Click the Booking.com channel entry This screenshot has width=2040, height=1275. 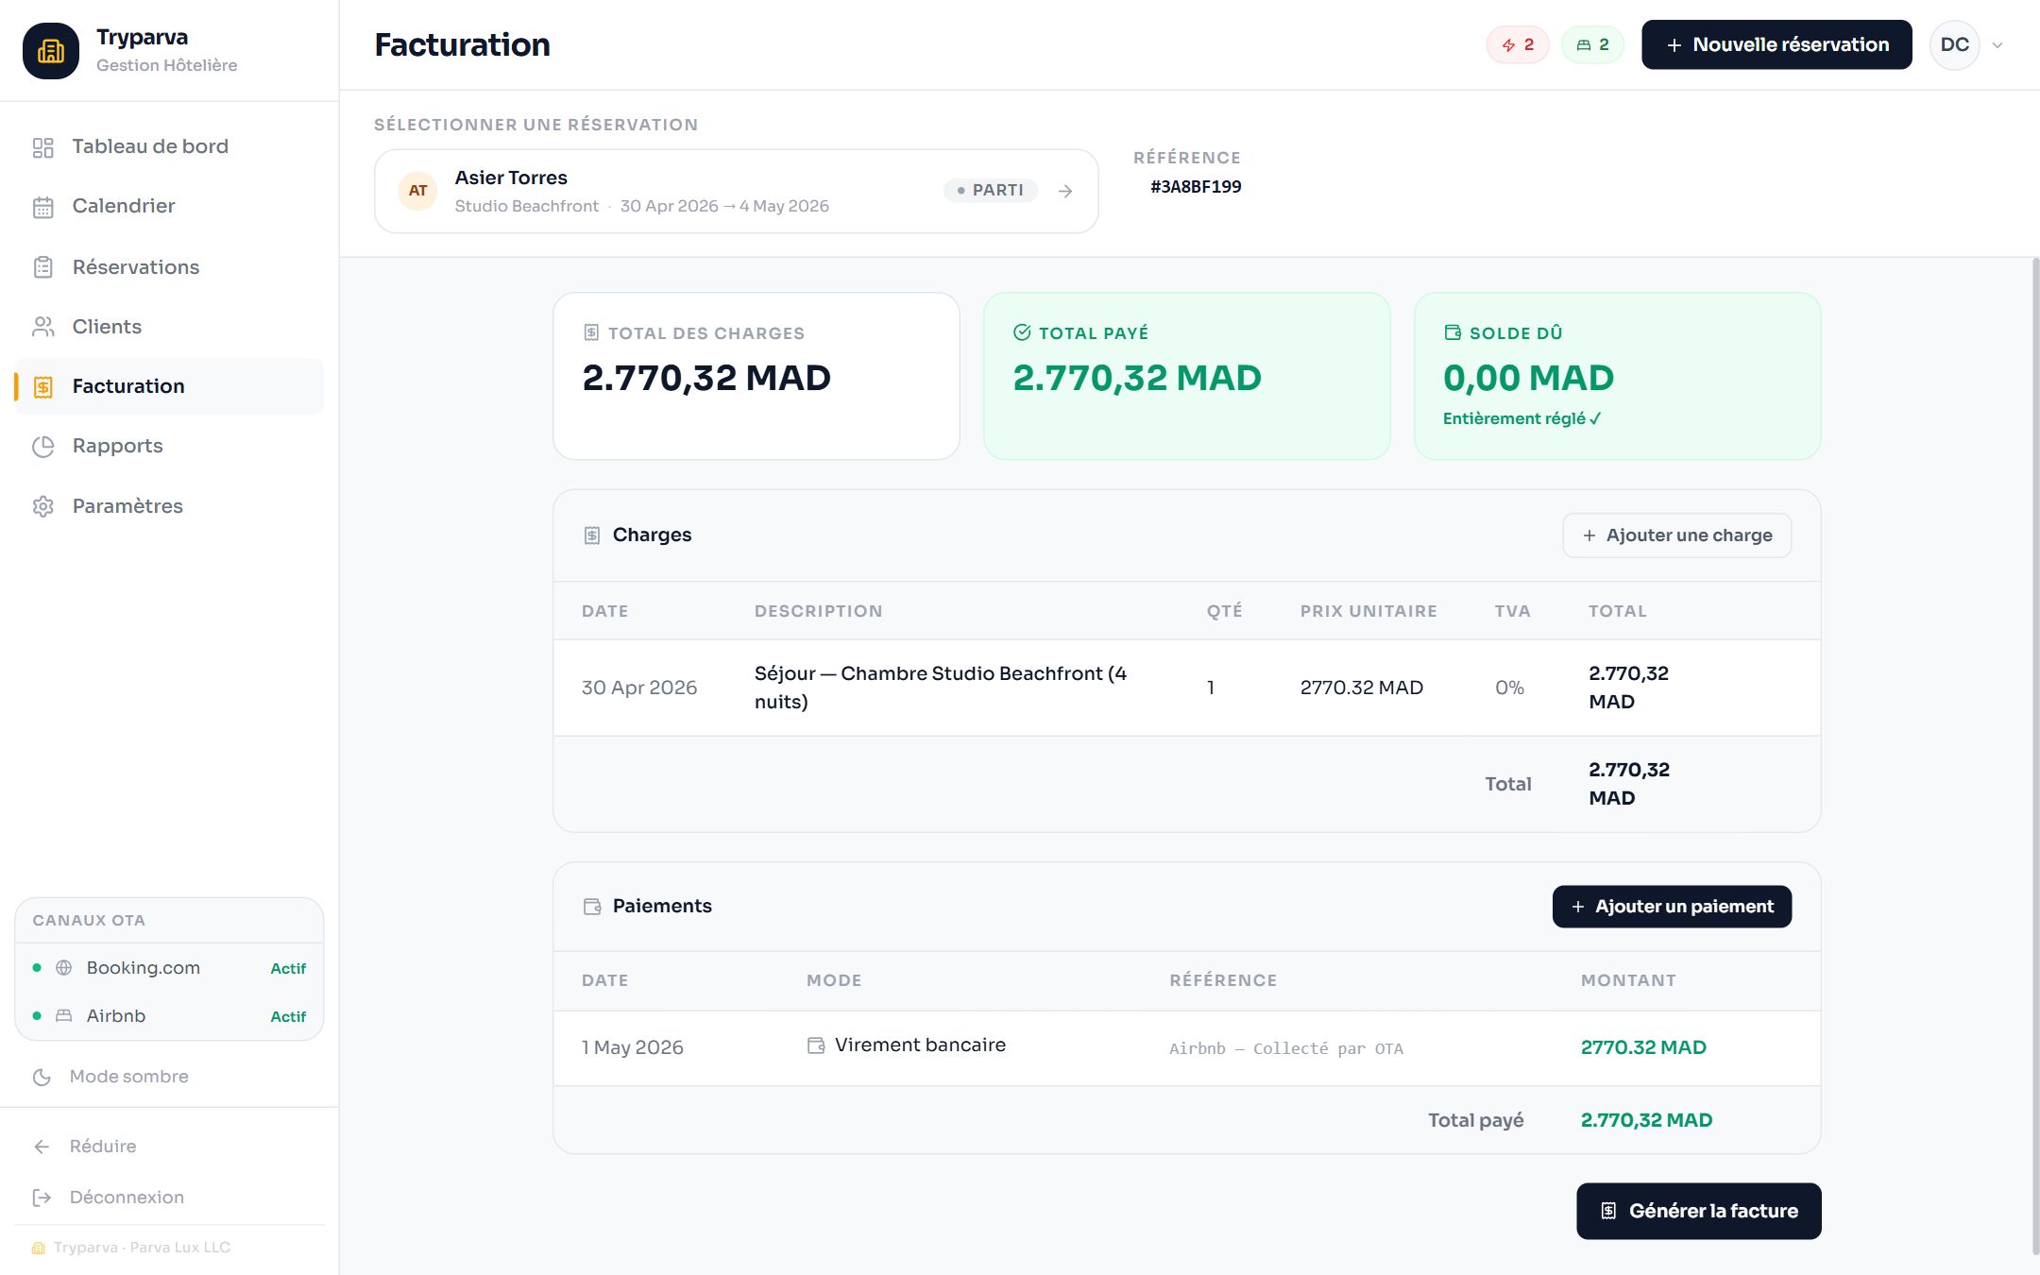(169, 968)
